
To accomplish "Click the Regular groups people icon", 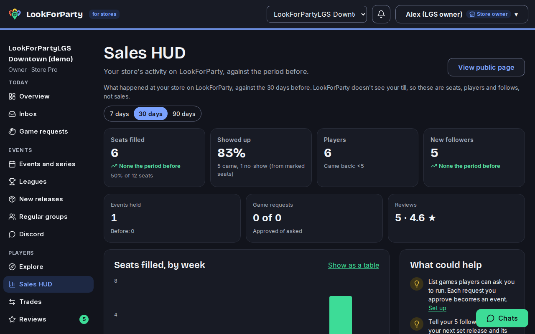I will (x=12, y=217).
